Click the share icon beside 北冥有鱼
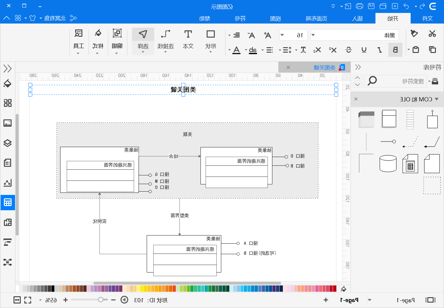Image resolution: width=444 pixels, height=308 pixels. (x=73, y=18)
